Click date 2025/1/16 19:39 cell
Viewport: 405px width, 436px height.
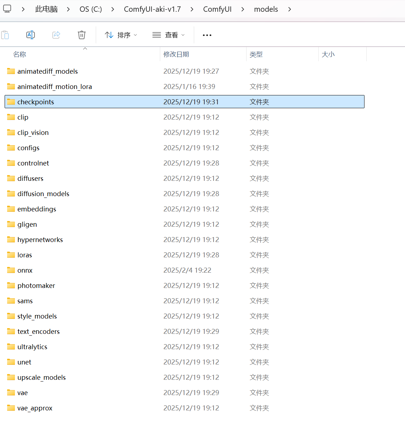click(189, 86)
